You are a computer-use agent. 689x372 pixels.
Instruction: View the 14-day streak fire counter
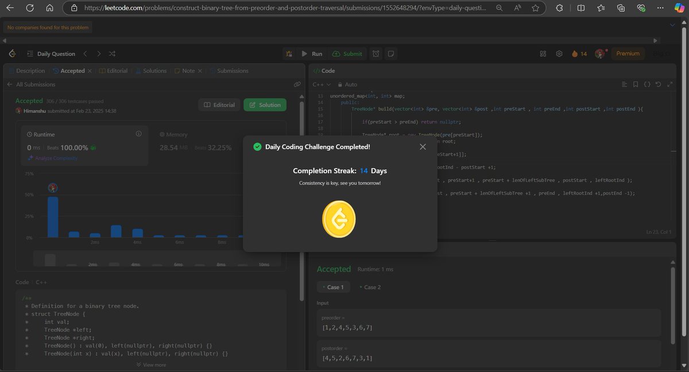[579, 53]
